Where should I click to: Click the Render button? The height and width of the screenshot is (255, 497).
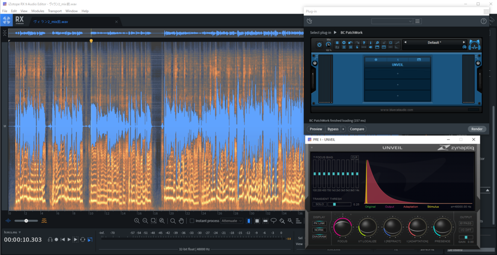pyautogui.click(x=477, y=129)
